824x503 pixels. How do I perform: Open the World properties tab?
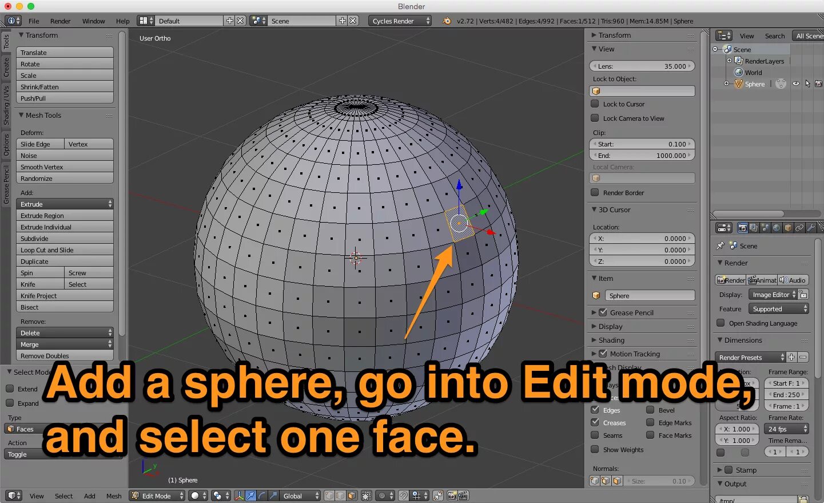point(777,228)
